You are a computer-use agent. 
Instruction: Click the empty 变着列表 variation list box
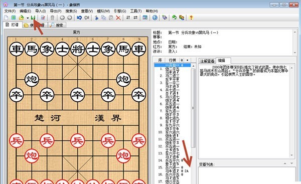pyautogui.click(x=247, y=175)
